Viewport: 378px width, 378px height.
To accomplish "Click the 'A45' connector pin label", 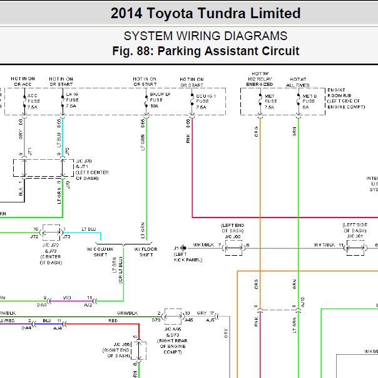I will pos(189,320).
